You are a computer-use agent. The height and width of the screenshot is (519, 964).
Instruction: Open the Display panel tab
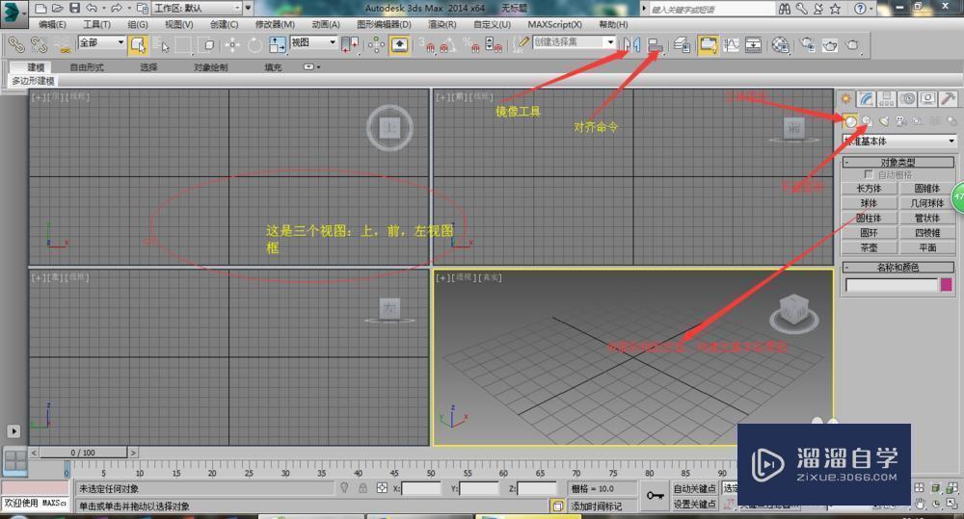tap(927, 99)
